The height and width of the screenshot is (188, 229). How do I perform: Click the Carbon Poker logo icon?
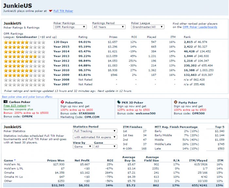[x=5, y=102]
